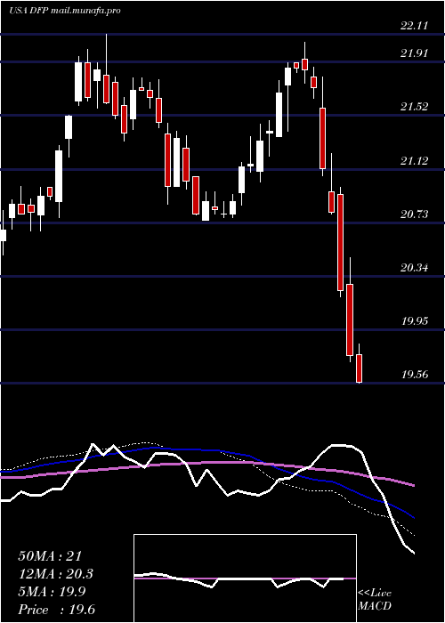Viewport: 445px width, 623px height.
Task: Click the 21.12 price level label
Action: click(x=415, y=160)
